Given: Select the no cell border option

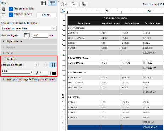Looking at the screenshot, I should 36,65.
